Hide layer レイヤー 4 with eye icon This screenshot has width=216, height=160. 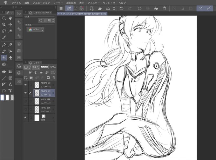point(26,85)
